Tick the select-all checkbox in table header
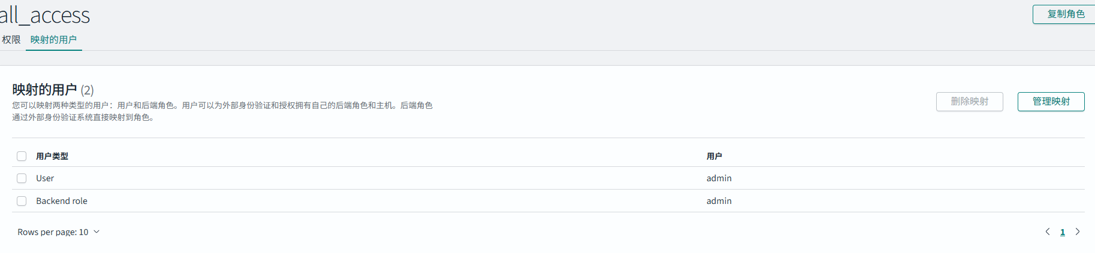 click(x=22, y=156)
